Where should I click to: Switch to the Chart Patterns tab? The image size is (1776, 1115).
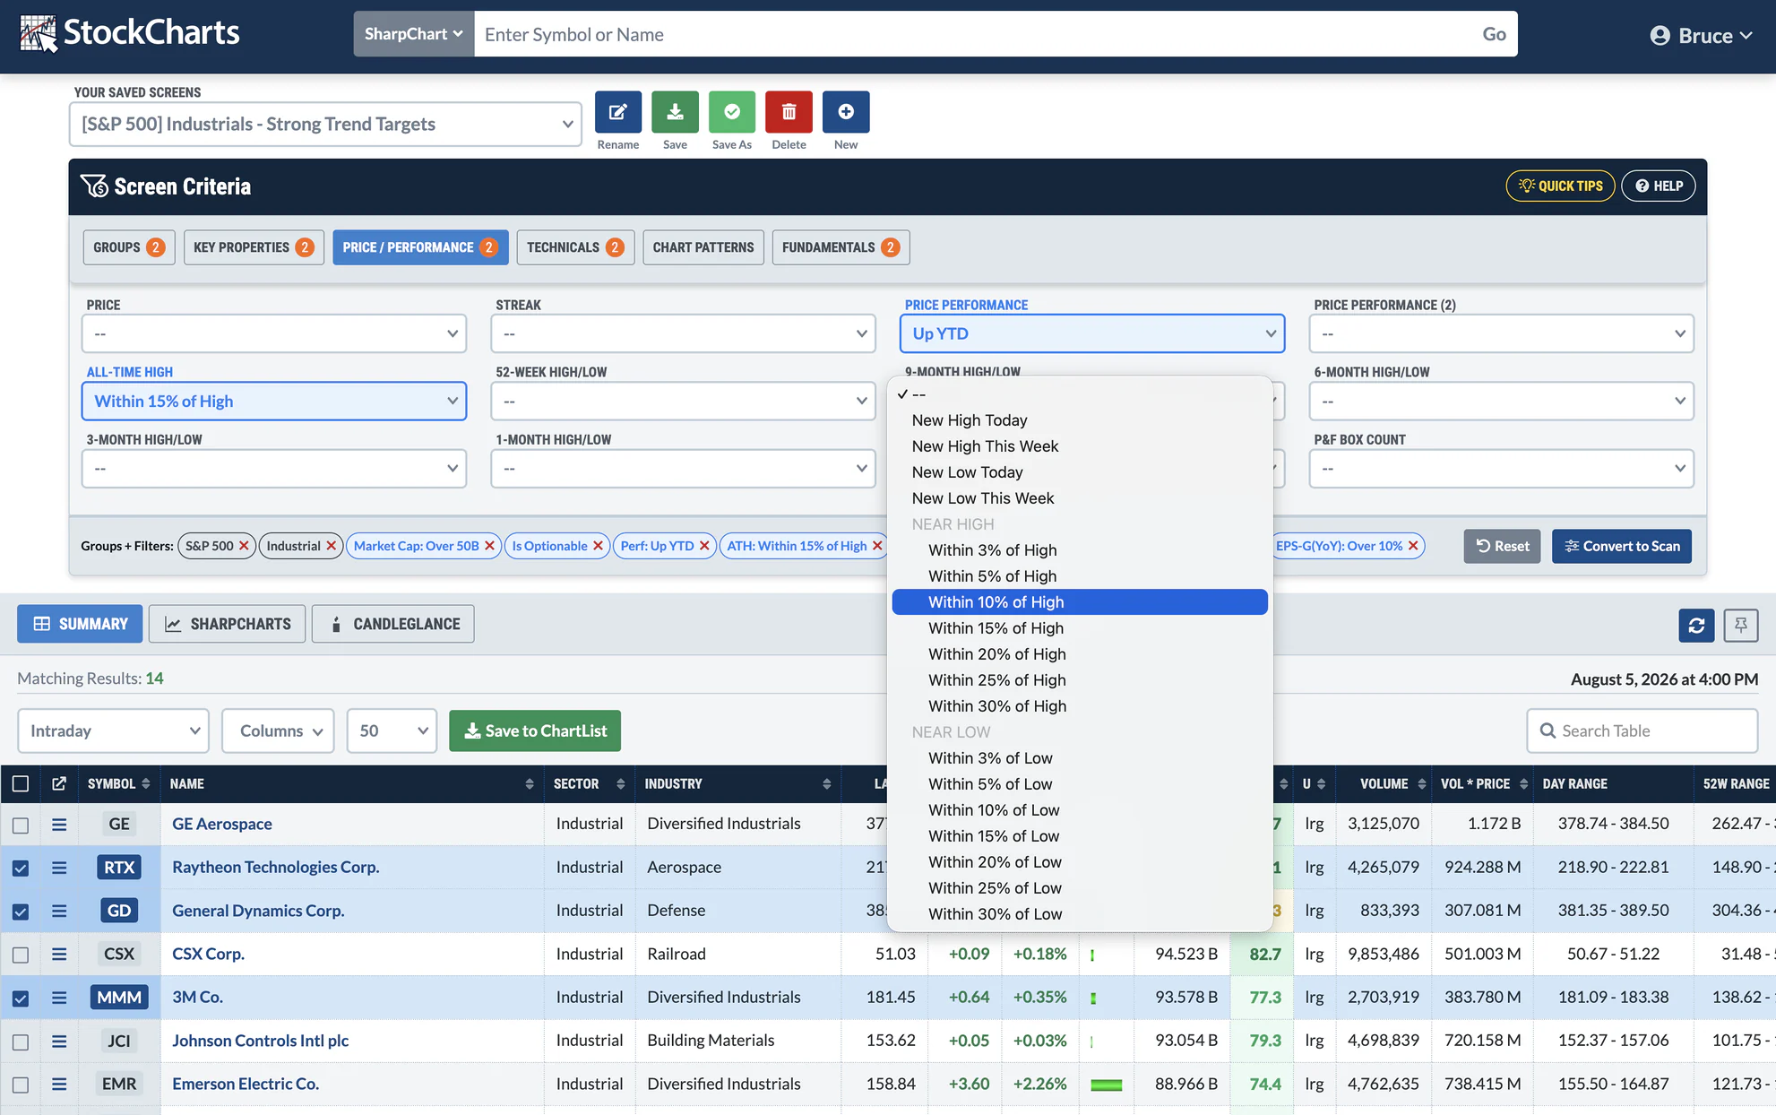pyautogui.click(x=703, y=247)
